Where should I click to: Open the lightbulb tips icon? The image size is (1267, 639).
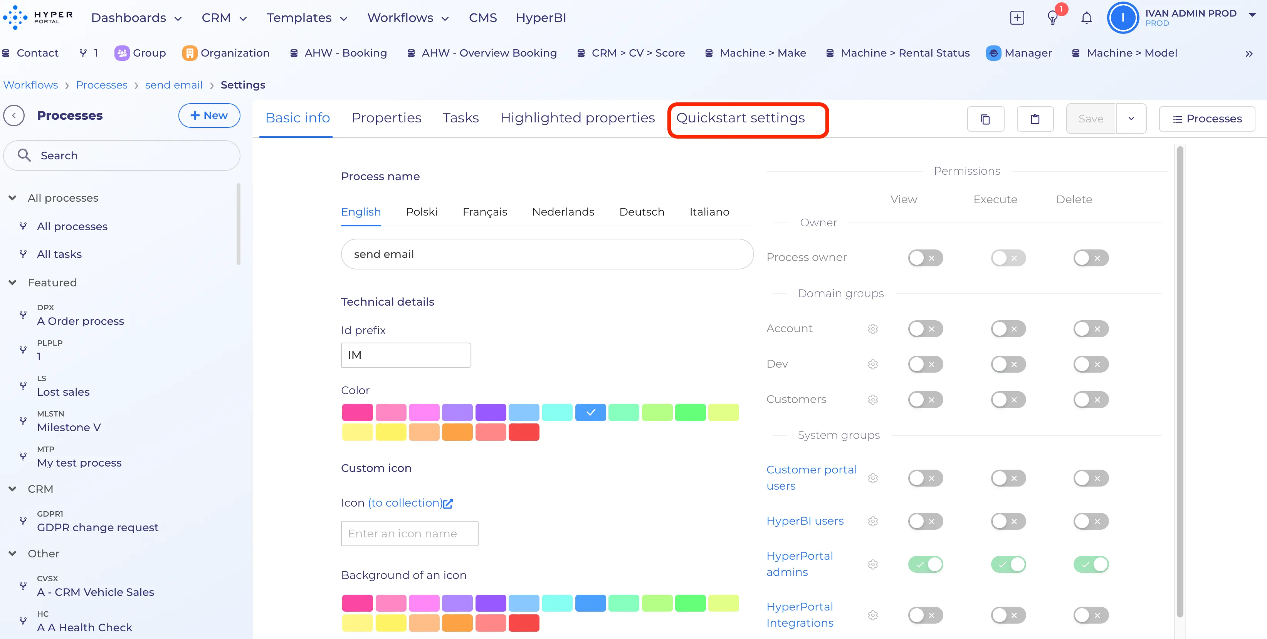1052,18
